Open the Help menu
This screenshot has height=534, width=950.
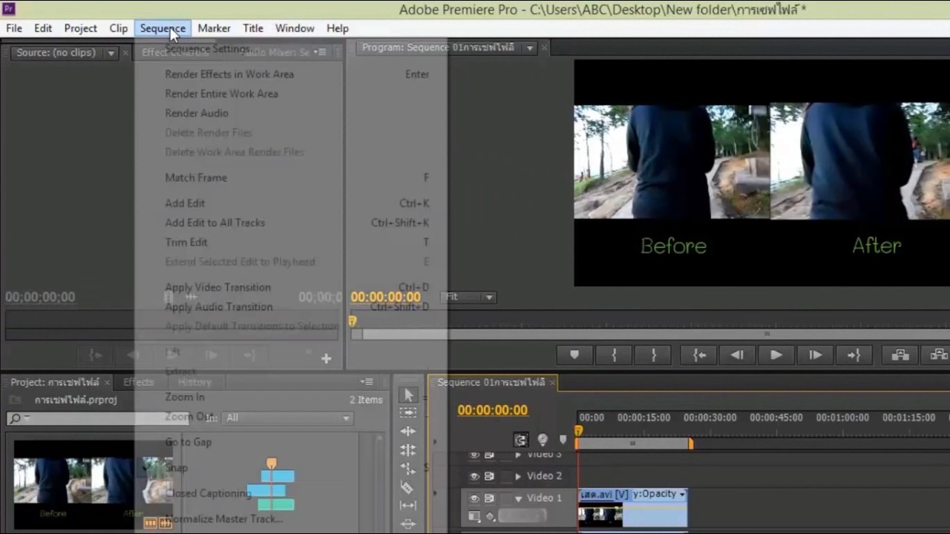pos(338,28)
